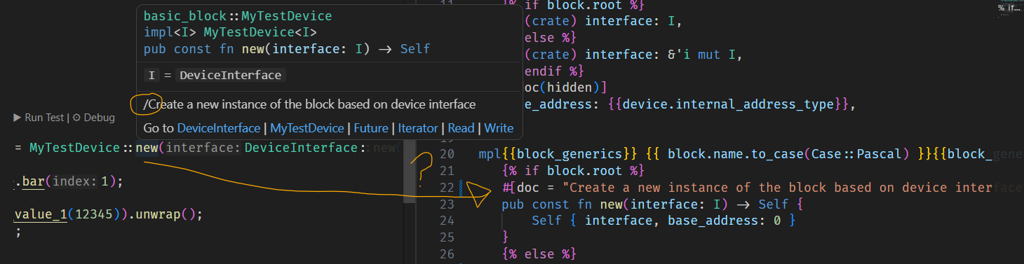The height and width of the screenshot is (264, 1024).
Task: Click line number 22 in gutter
Action: tap(447, 187)
